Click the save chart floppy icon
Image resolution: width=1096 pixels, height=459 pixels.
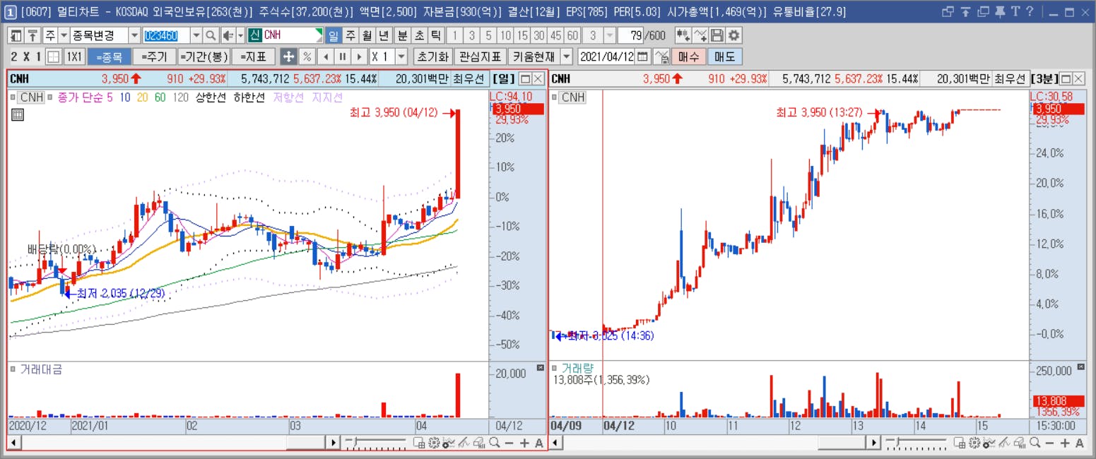tap(717, 35)
